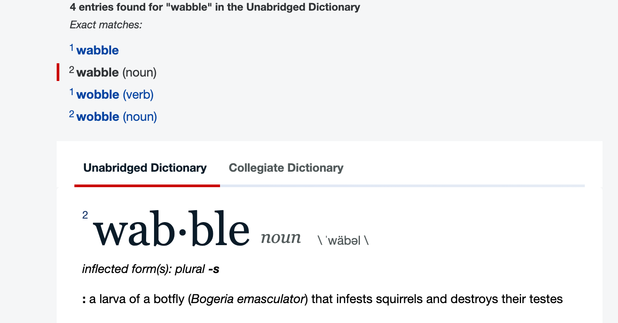Click the pronunciation \ˈwäbəl\

tap(344, 240)
